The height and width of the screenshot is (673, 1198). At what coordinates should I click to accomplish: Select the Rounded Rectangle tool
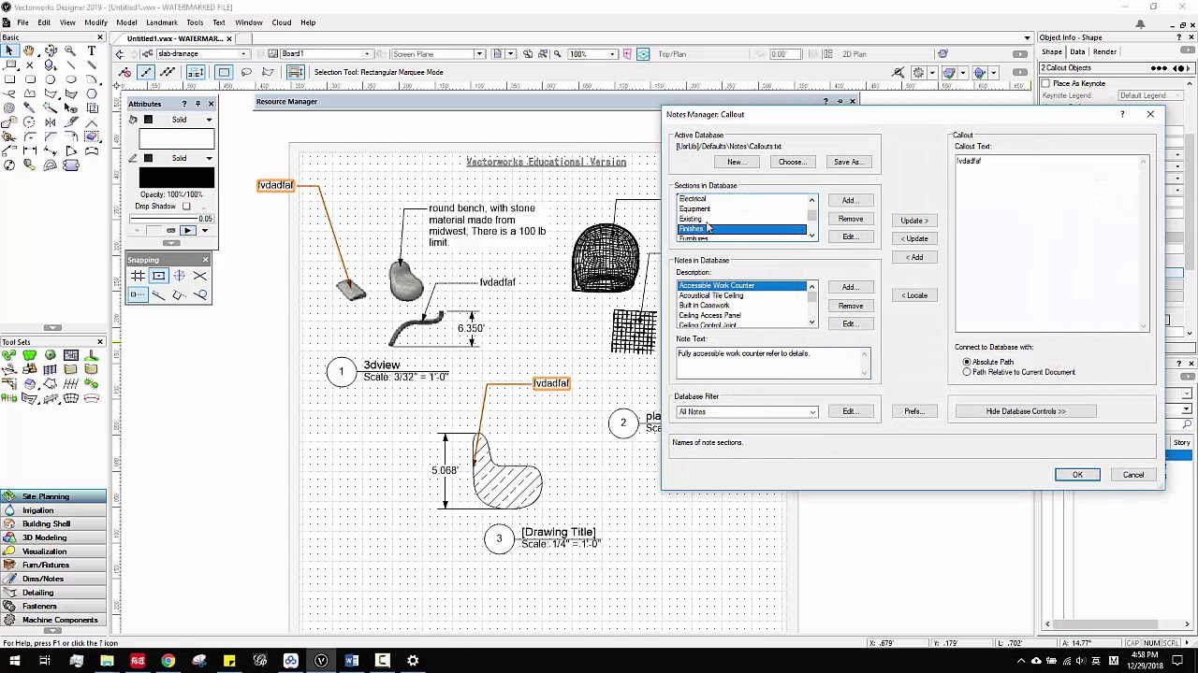[30, 79]
